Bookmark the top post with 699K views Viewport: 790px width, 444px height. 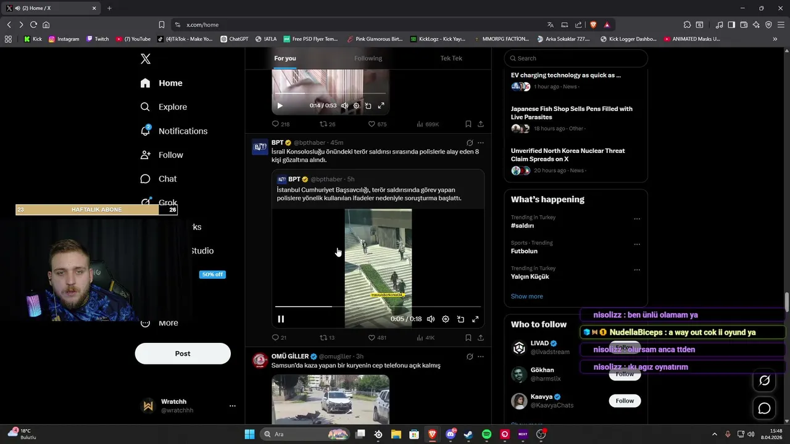(468, 124)
